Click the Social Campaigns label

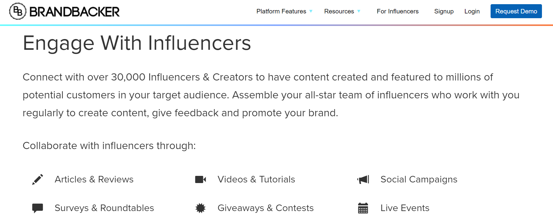[x=419, y=179]
